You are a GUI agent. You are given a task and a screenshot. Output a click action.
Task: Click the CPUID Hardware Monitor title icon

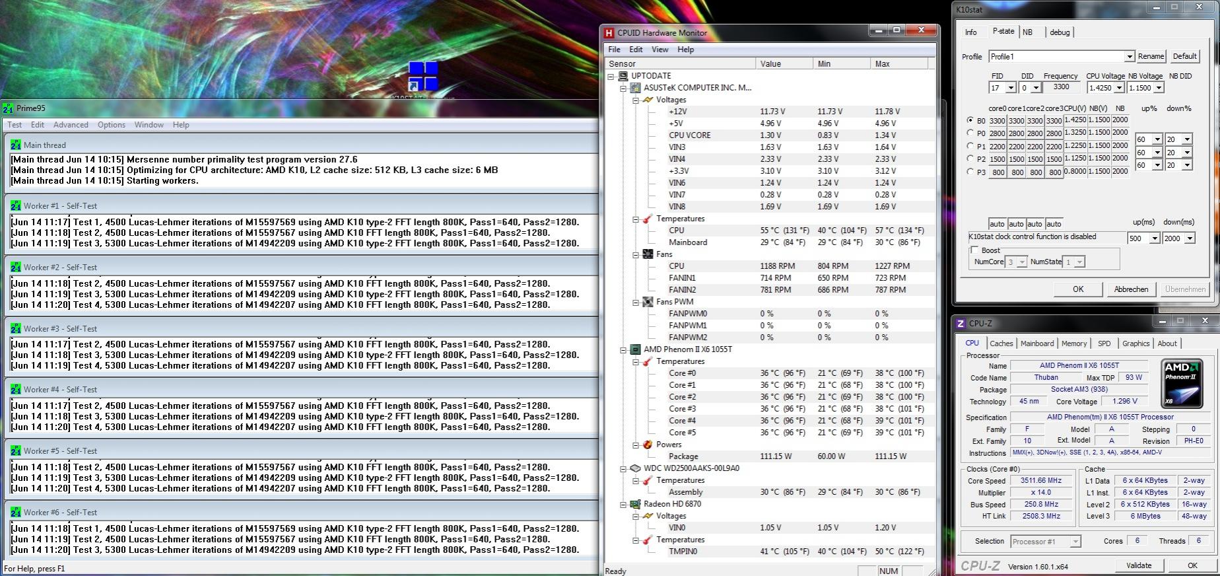coord(609,32)
